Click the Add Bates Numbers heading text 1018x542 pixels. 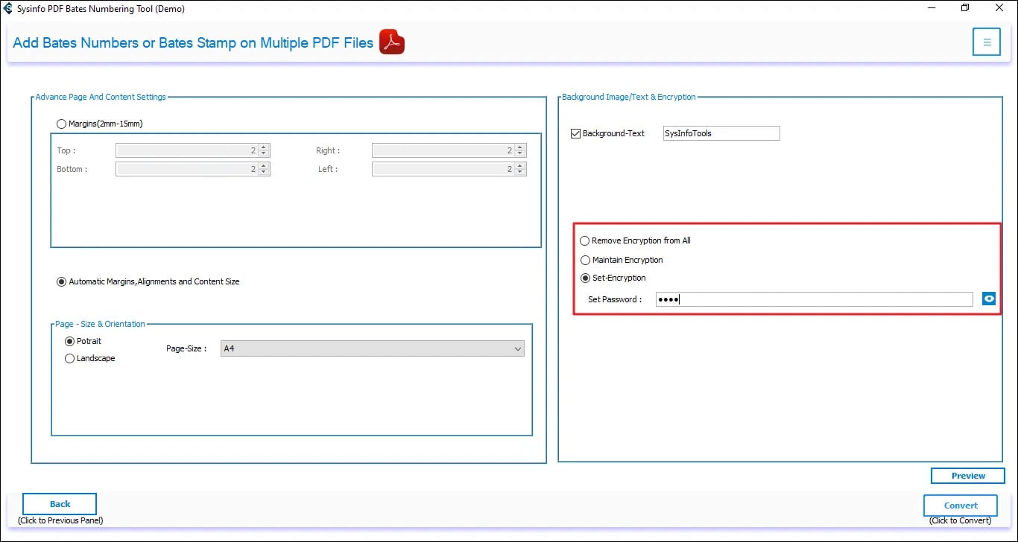tap(193, 42)
